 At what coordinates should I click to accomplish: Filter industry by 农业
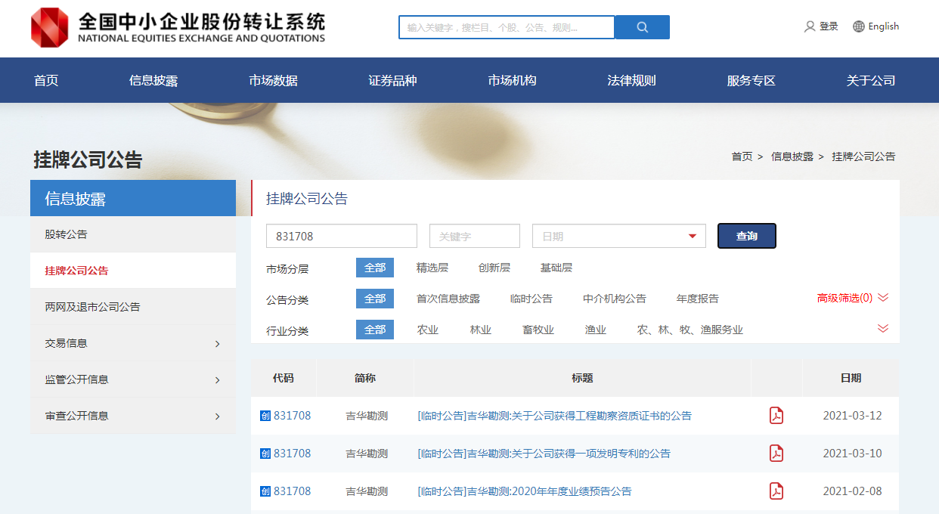coord(428,330)
